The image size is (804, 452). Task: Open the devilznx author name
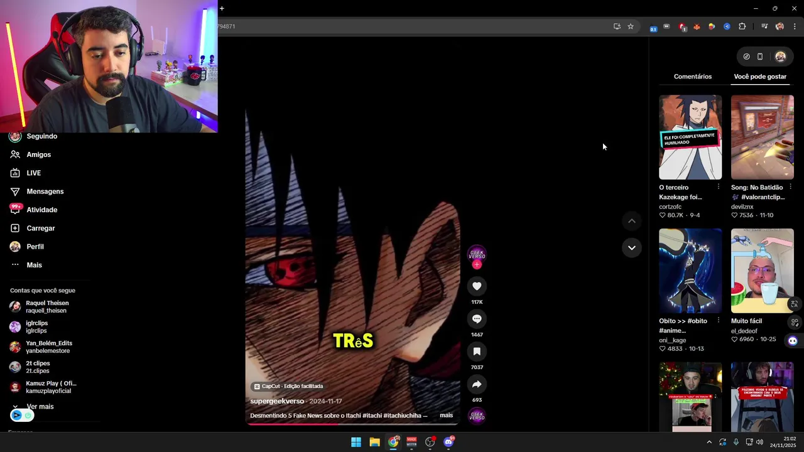742,207
